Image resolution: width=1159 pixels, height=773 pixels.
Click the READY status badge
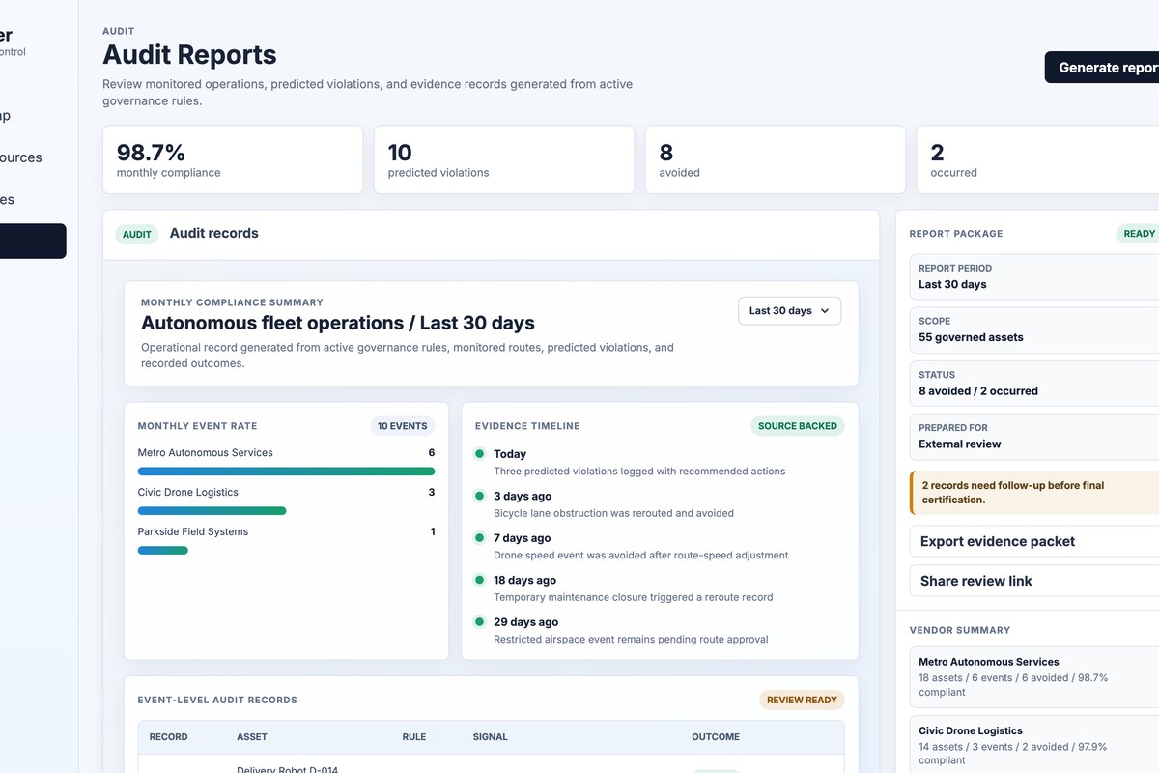(x=1139, y=234)
